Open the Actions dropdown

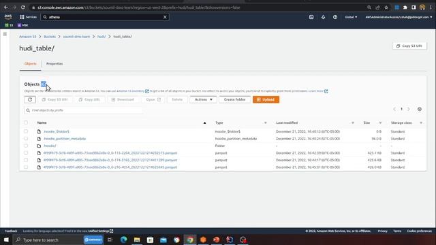[x=203, y=99]
